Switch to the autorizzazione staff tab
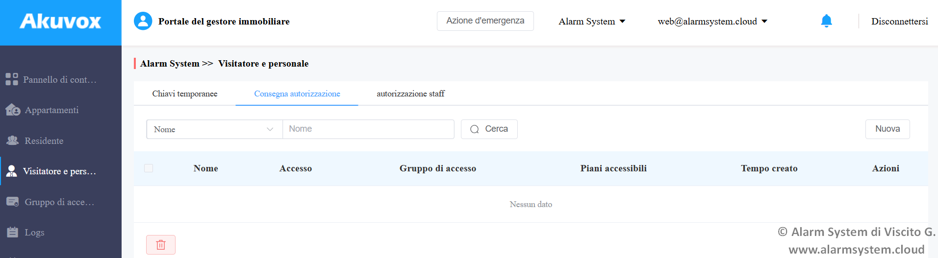The width and height of the screenshot is (938, 258). 410,94
